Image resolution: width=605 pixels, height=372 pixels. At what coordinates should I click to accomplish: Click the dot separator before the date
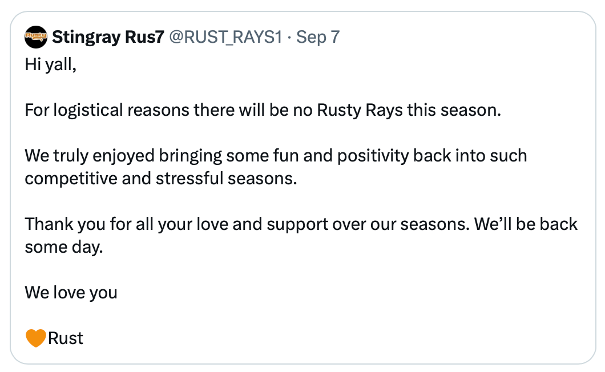pos(290,38)
